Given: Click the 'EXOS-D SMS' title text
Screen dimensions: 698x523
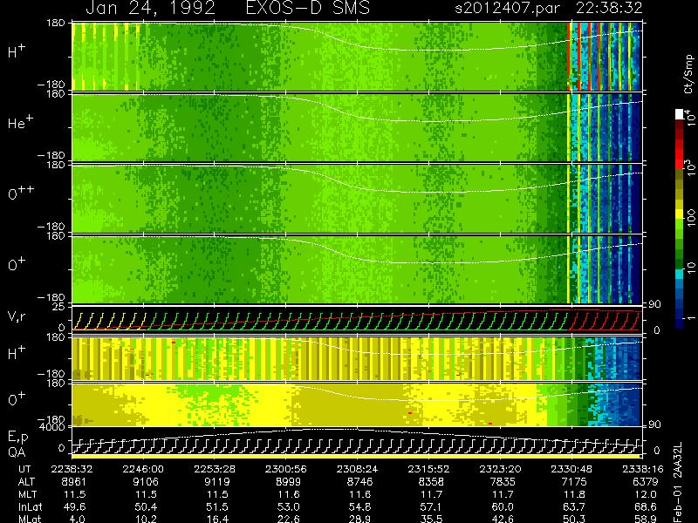Looking at the screenshot, I should pos(308,8).
